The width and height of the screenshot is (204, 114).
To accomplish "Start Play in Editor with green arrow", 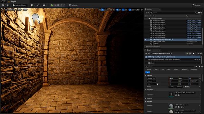I will coord(52,5).
